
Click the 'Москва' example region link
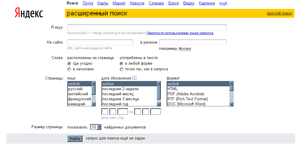[x=185, y=49]
